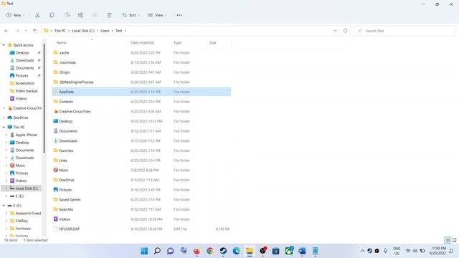Open Word from the taskbar
Viewport: 459px width, 258px height.
tap(302, 251)
